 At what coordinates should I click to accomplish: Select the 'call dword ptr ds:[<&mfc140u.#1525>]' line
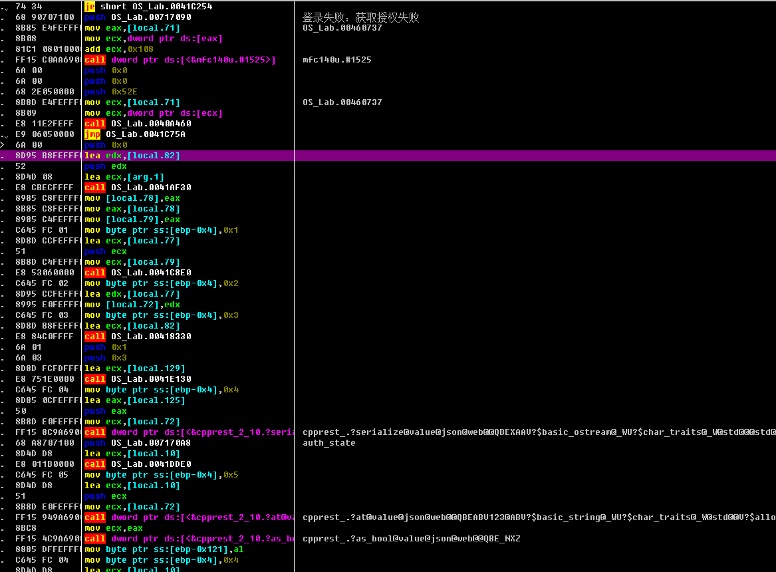(180, 60)
